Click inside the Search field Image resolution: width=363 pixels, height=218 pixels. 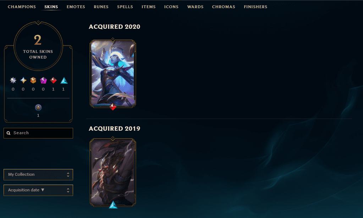pyautogui.click(x=38, y=133)
